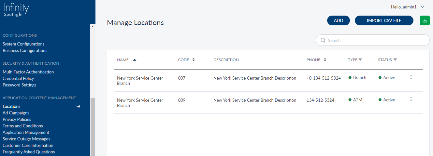Click the green download export icon
Viewport: 433px width, 156px height.
pyautogui.click(x=425, y=20)
